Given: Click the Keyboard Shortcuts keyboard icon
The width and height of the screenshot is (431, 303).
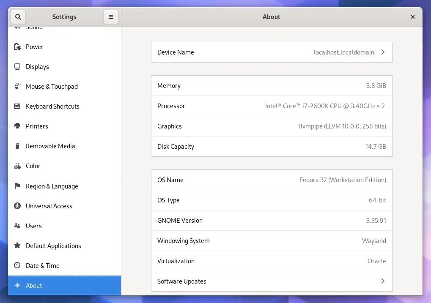Looking at the screenshot, I should click(17, 106).
